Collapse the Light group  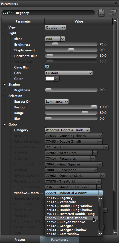tap(5, 33)
